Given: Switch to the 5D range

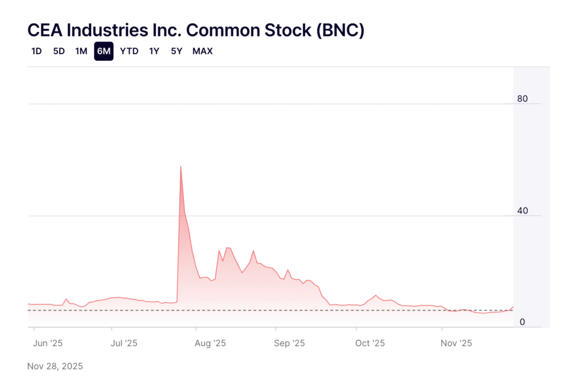Looking at the screenshot, I should click(x=59, y=51).
